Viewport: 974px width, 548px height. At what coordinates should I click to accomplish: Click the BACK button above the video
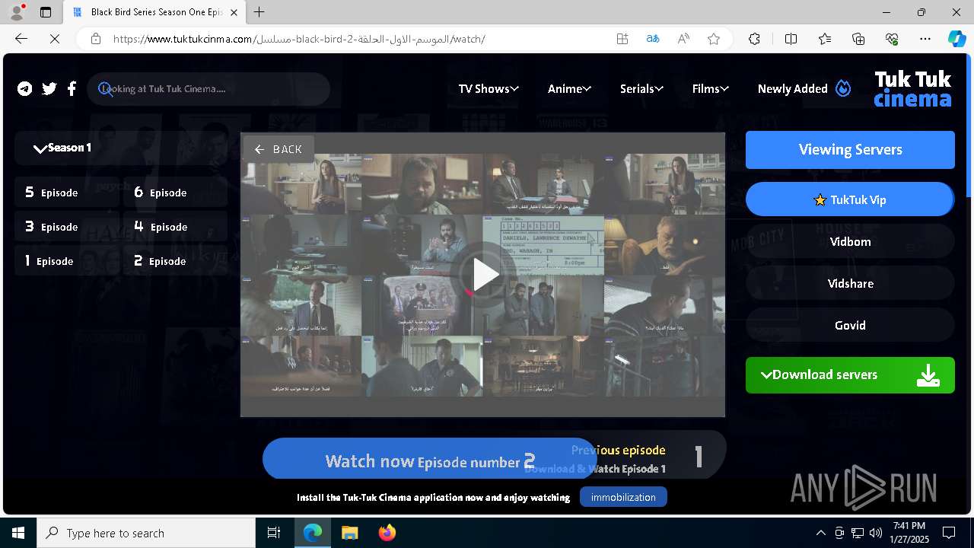click(x=279, y=149)
